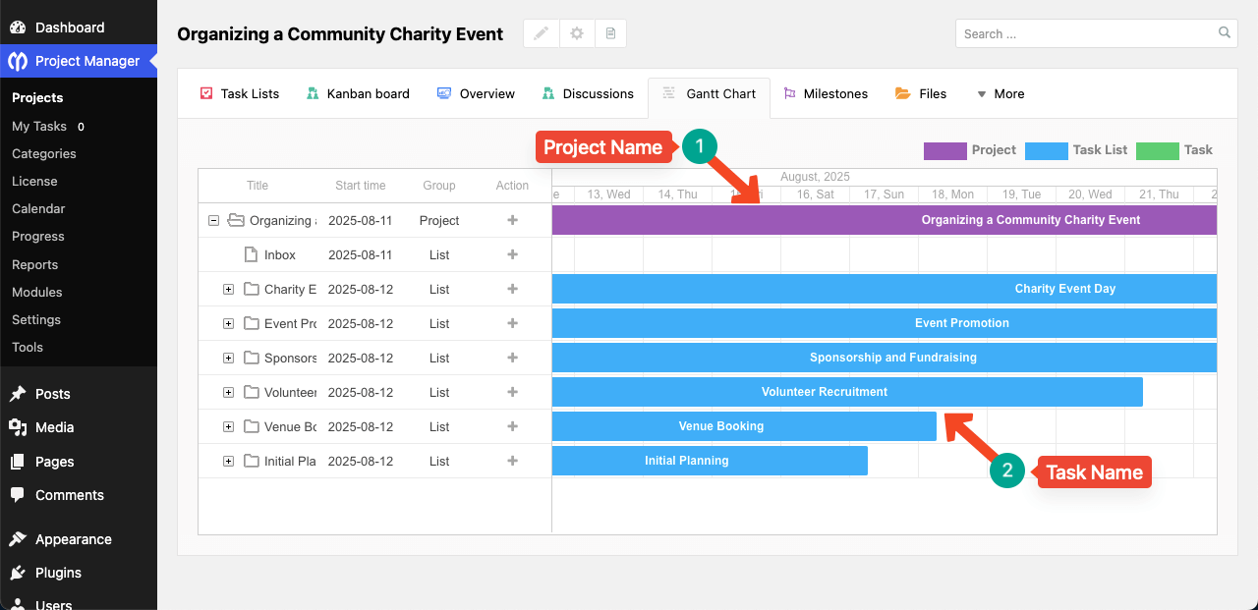Image resolution: width=1258 pixels, height=610 pixels.
Task: Click the search magnifier icon
Action: pyautogui.click(x=1225, y=32)
